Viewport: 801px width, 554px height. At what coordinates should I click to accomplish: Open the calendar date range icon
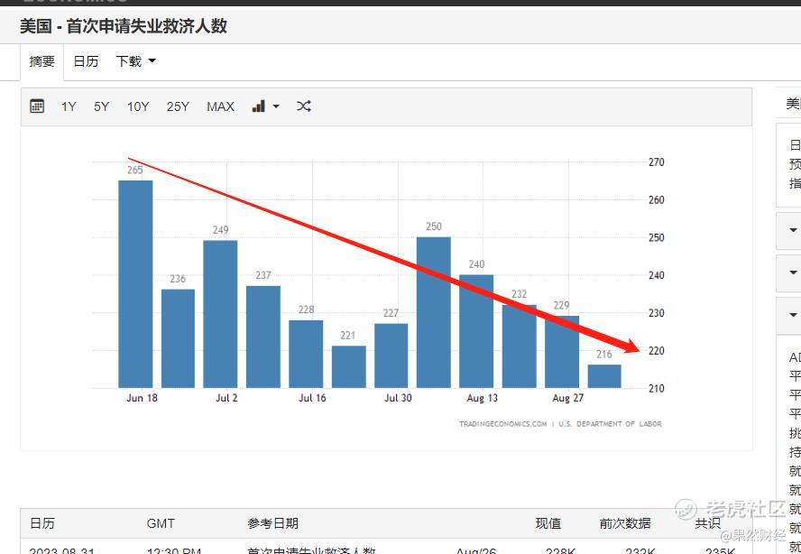click(37, 106)
